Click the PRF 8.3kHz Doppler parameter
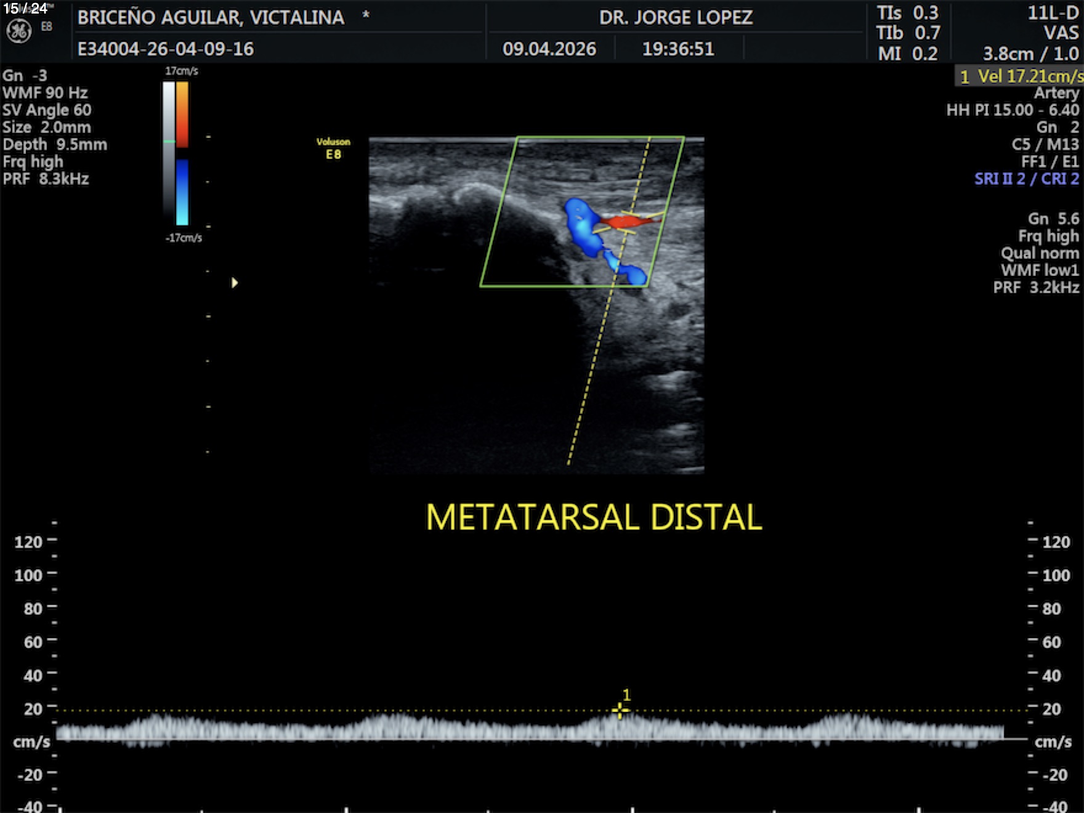 (x=46, y=179)
